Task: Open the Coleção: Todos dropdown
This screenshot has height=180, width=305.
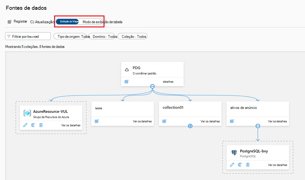Action: tap(132, 36)
